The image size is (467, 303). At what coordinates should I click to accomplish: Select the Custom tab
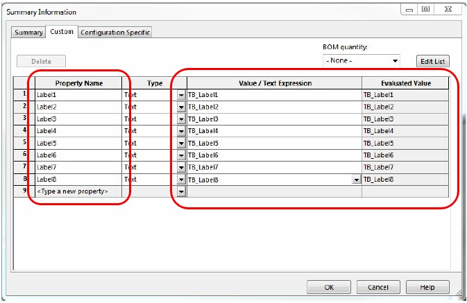[x=62, y=32]
